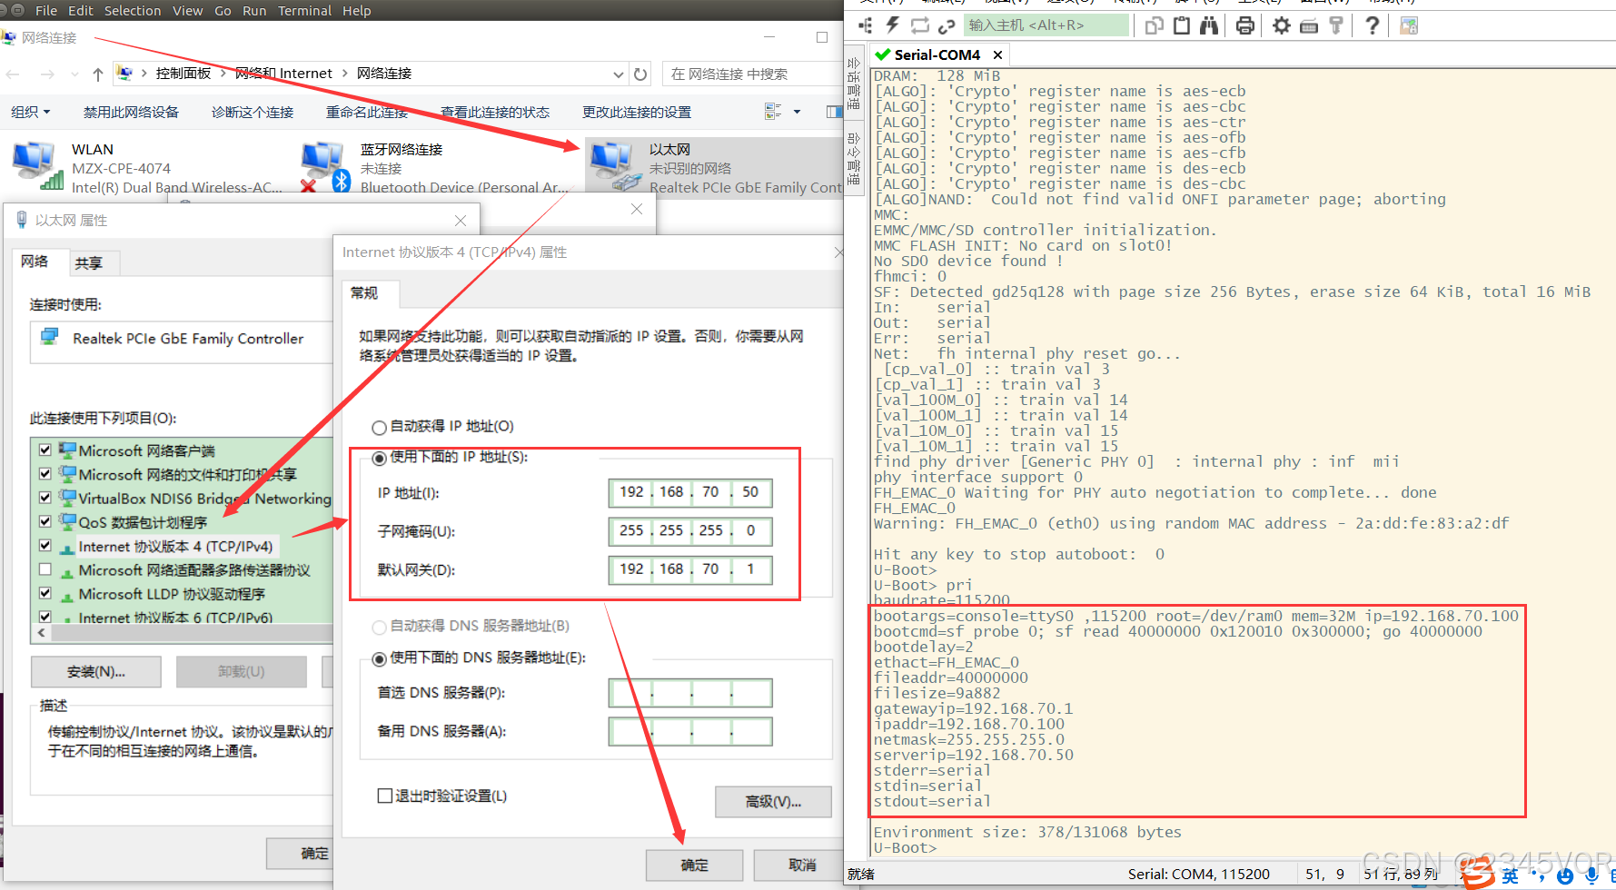Open the Run menu

(254, 10)
